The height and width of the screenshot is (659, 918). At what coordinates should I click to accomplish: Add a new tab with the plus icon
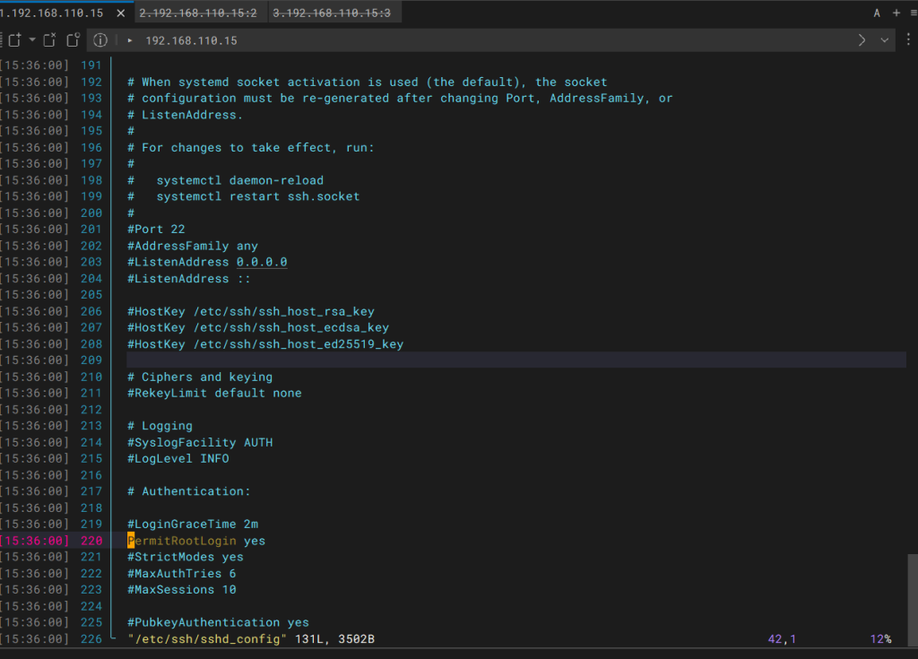point(896,13)
